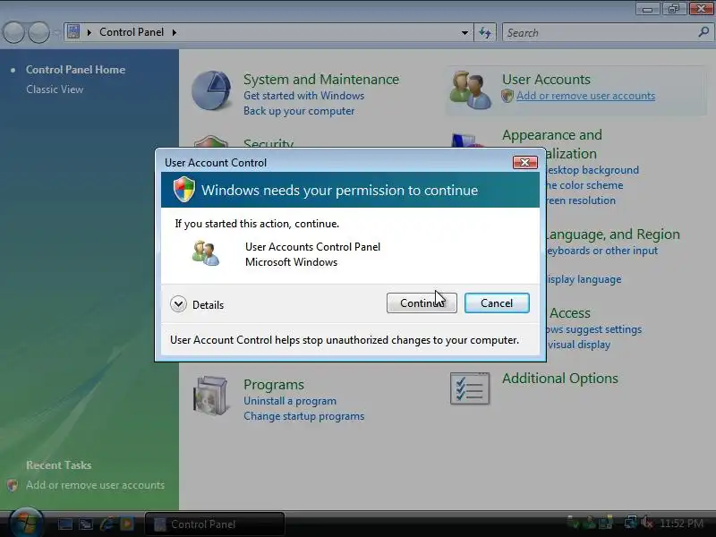Viewport: 716px width, 537px height.
Task: Click the visual display link
Action: (578, 345)
